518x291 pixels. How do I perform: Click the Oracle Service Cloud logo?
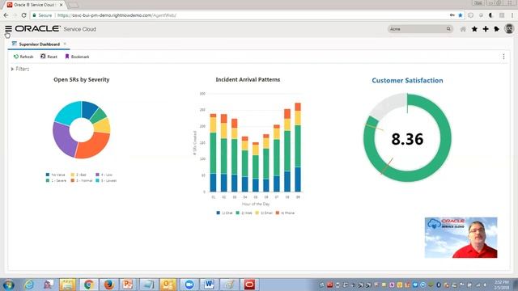pos(55,29)
